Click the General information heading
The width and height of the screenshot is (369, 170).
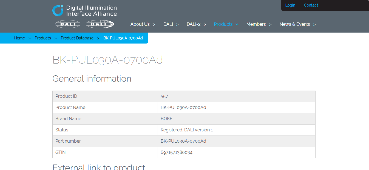click(92, 79)
